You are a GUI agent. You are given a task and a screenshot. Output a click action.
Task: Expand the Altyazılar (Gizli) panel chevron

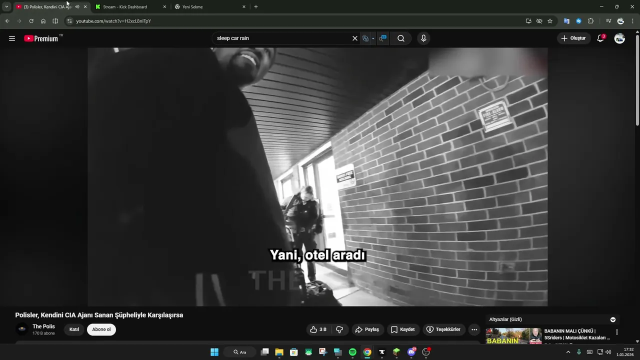click(613, 319)
